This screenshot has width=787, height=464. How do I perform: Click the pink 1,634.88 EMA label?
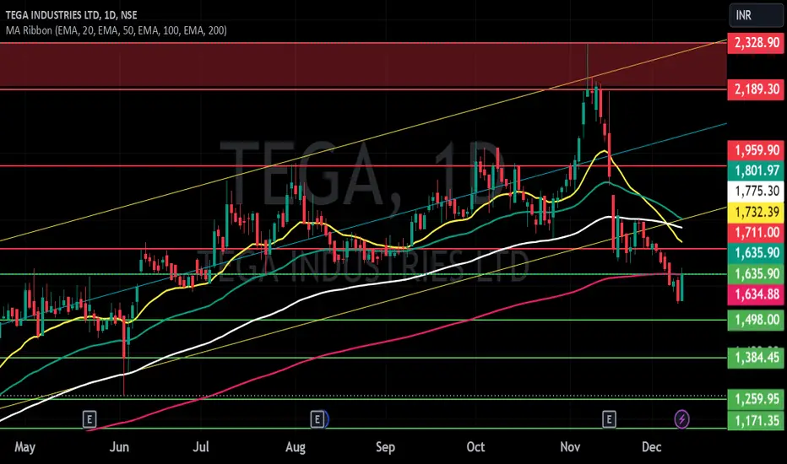(x=756, y=294)
